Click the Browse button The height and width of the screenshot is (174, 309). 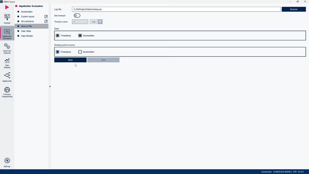tap(294, 9)
